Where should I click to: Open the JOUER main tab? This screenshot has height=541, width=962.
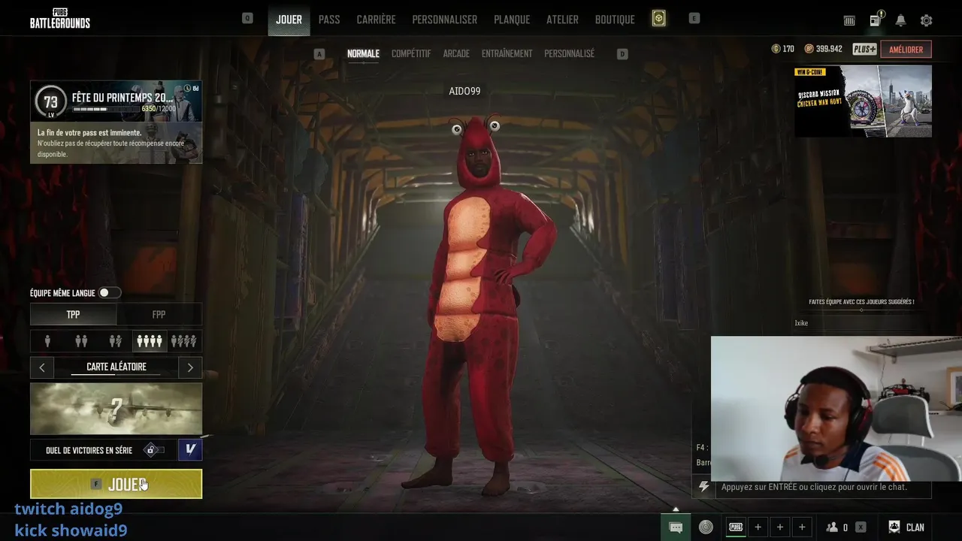coord(289,20)
